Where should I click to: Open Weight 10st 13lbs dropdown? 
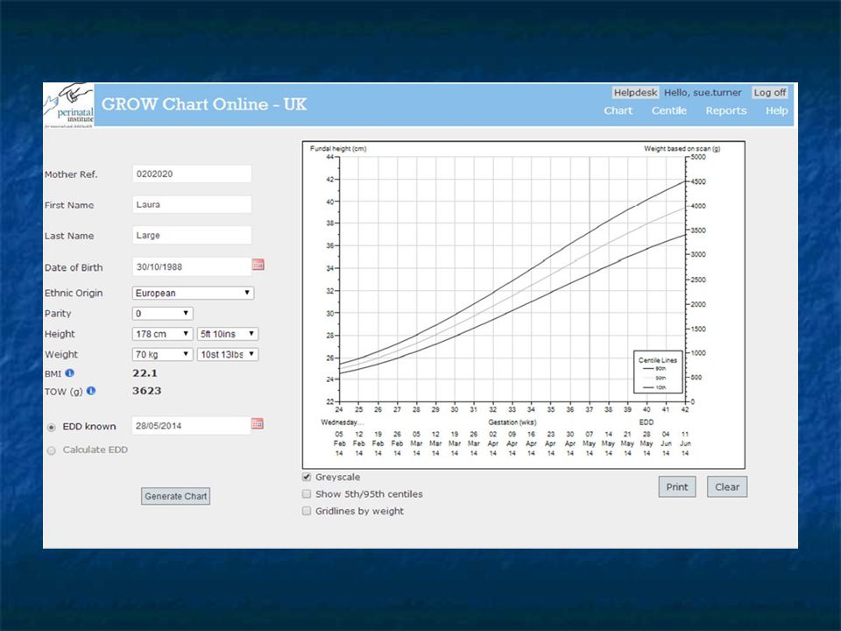coord(228,354)
